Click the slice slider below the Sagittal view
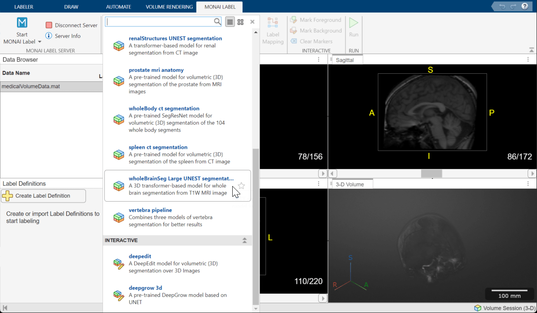Image resolution: width=537 pixels, height=313 pixels. coord(432,173)
